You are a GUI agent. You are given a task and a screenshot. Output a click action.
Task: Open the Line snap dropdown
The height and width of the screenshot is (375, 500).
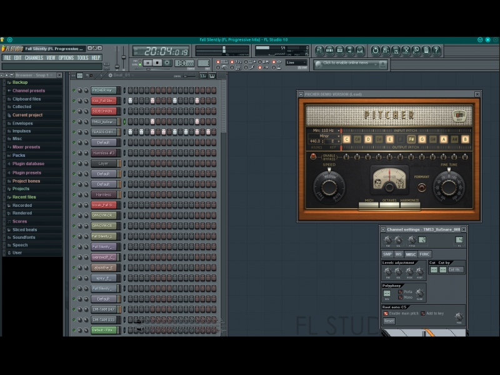[x=297, y=63]
